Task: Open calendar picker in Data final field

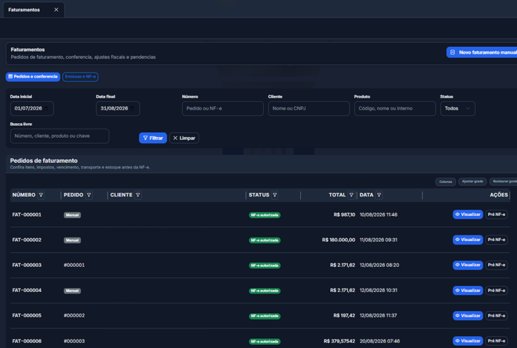Action: 132,108
